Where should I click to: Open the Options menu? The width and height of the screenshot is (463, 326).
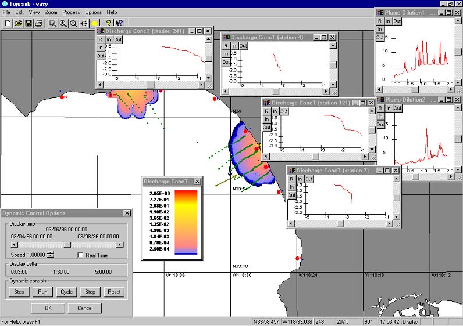pos(93,12)
